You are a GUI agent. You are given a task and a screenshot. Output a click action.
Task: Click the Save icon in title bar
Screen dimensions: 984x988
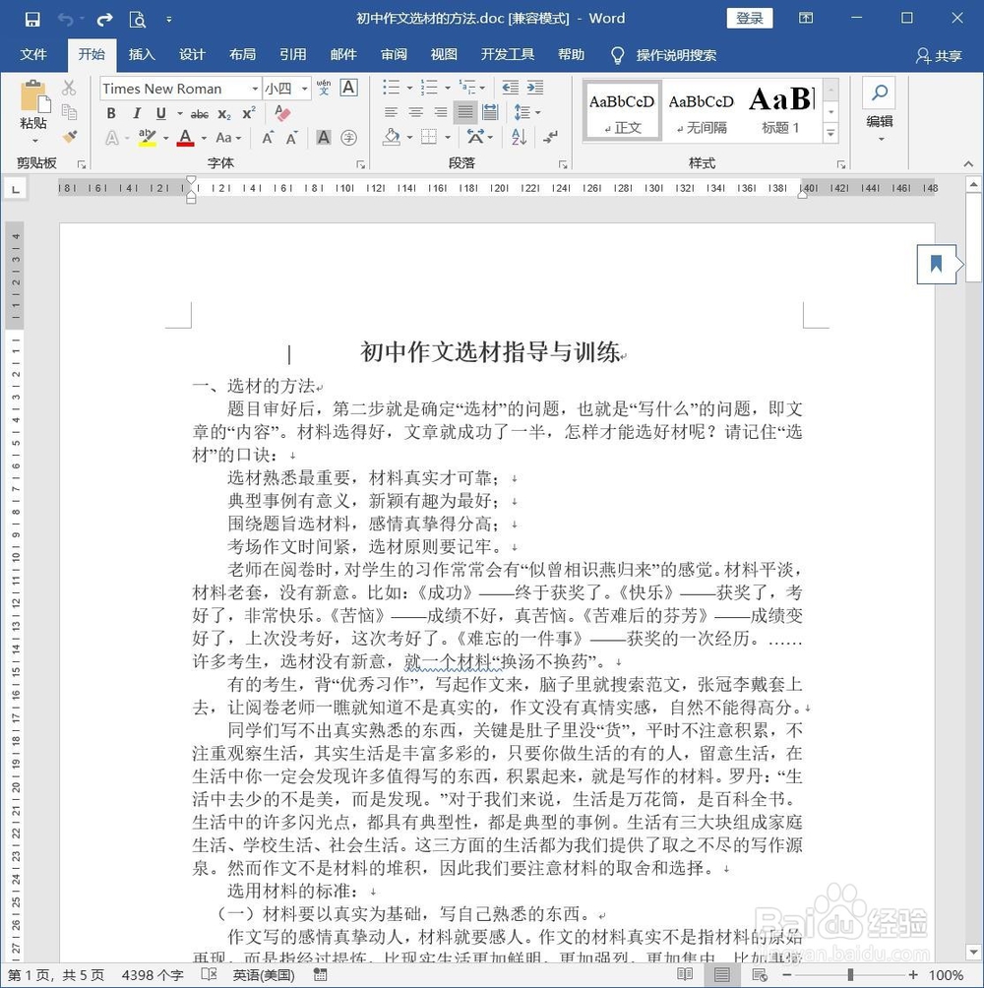click(32, 19)
